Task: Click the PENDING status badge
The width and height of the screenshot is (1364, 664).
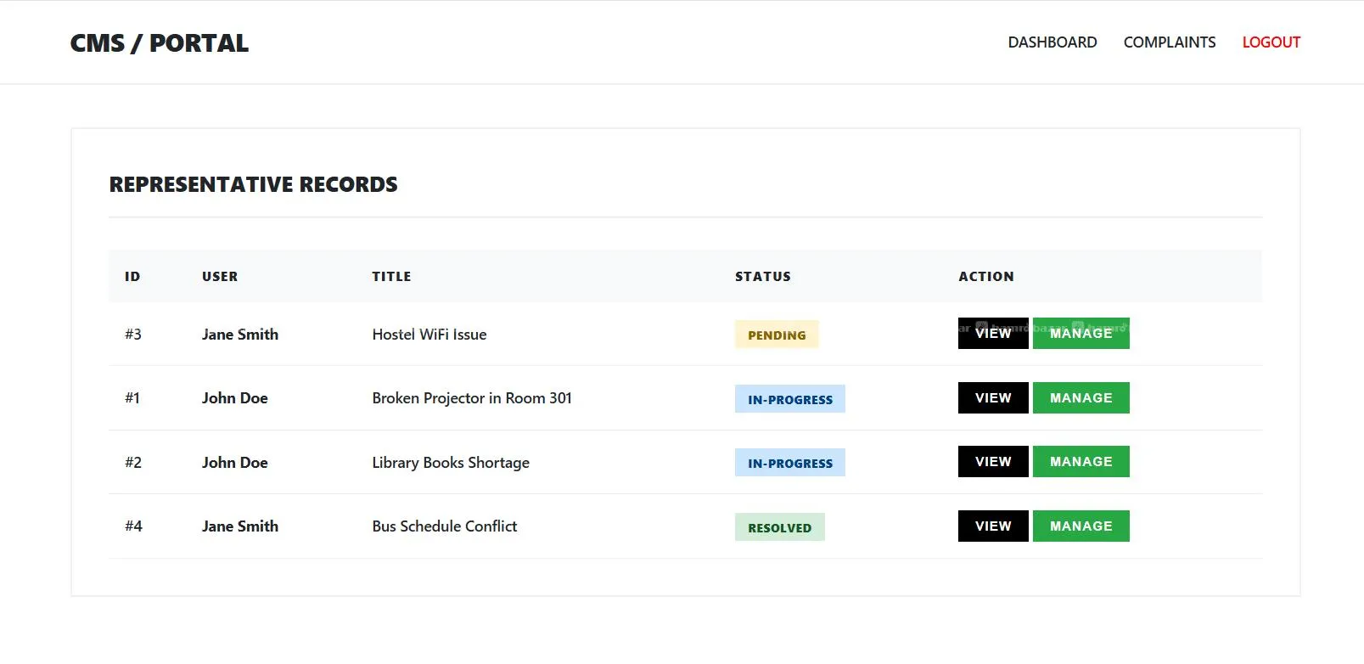Action: point(776,335)
